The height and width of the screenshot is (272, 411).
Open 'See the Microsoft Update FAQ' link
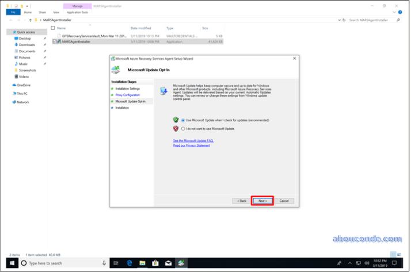(193, 140)
